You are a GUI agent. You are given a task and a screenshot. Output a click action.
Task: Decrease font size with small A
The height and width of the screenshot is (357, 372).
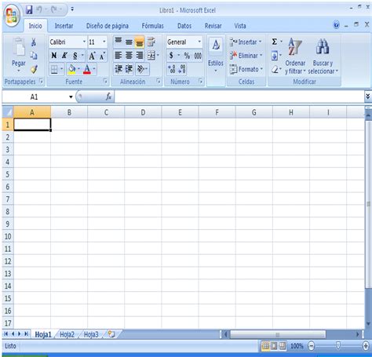tap(102, 56)
